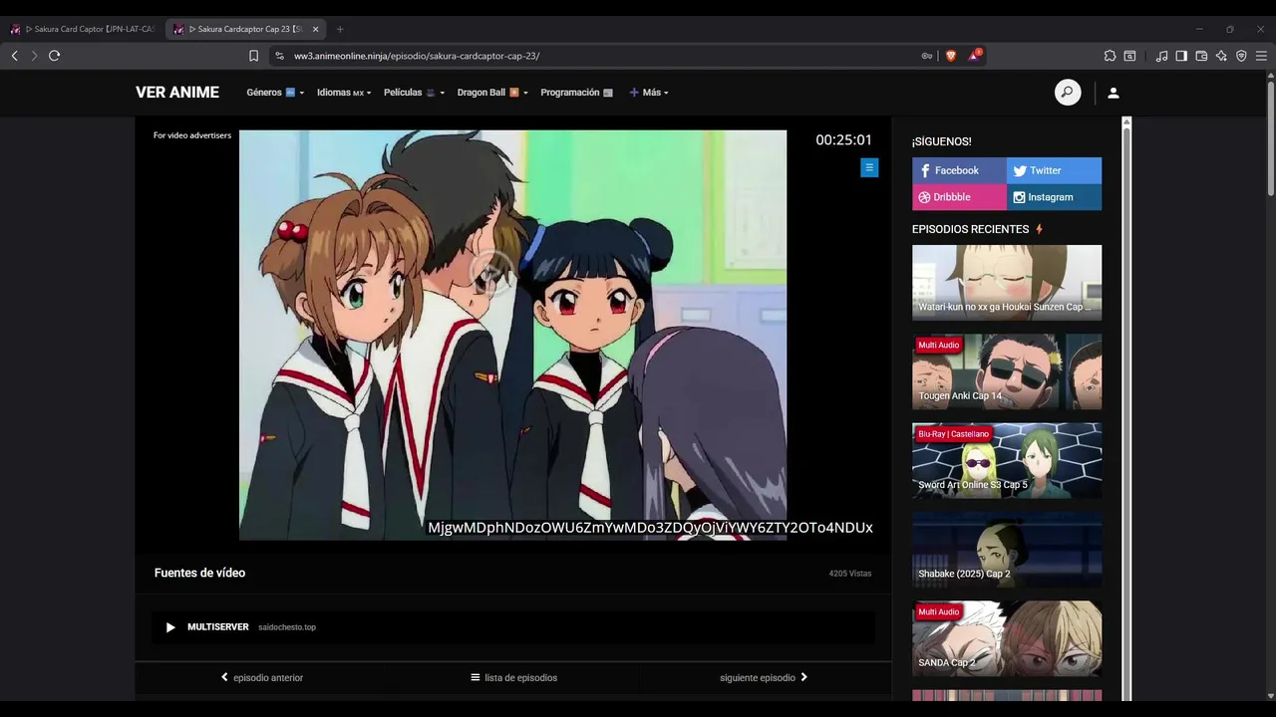Open the Programación menu item

pos(576,93)
